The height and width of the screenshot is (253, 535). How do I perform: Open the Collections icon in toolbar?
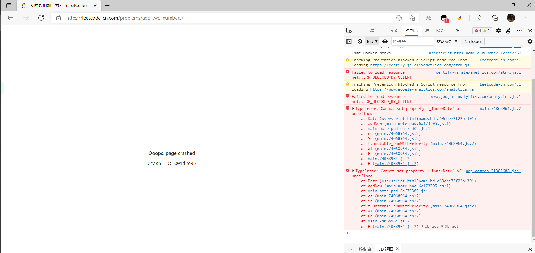[x=495, y=18]
